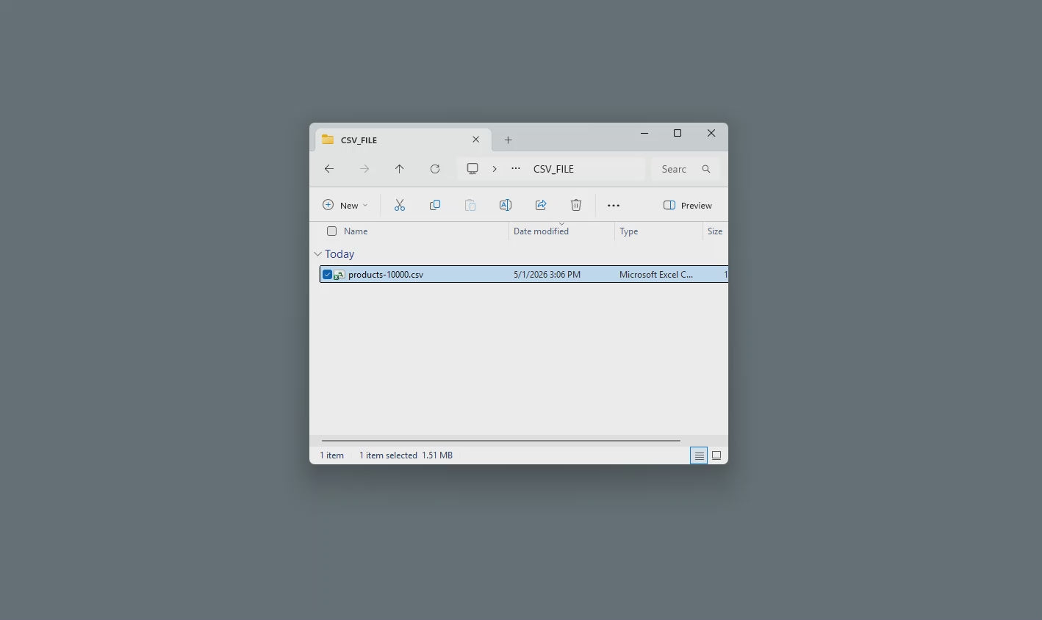Click the 5/1/2026 3:06 PM date cell
Viewport: 1042px width, 620px height.
click(547, 275)
